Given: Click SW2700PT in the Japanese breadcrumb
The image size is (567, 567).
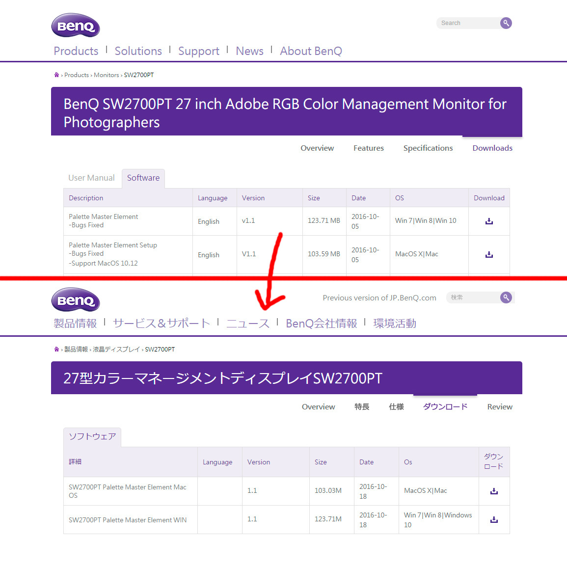Looking at the screenshot, I should pyautogui.click(x=160, y=350).
